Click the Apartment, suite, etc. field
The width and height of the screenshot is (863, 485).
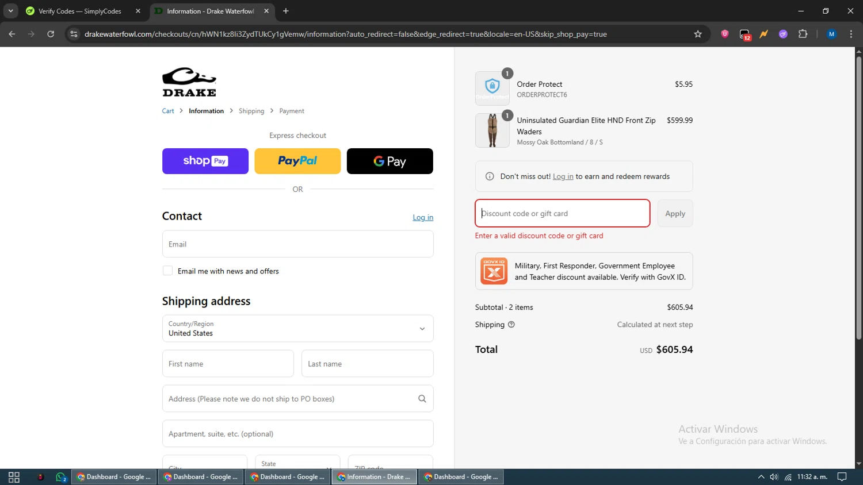(298, 434)
